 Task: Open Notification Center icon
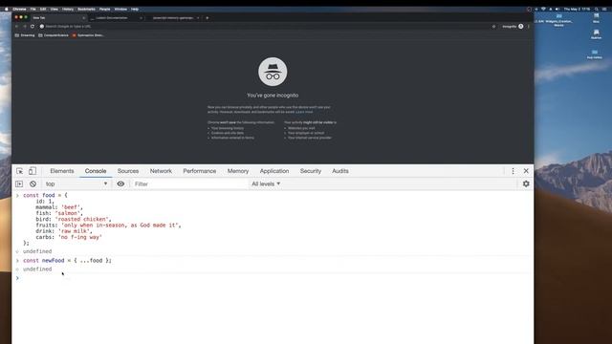pos(604,9)
